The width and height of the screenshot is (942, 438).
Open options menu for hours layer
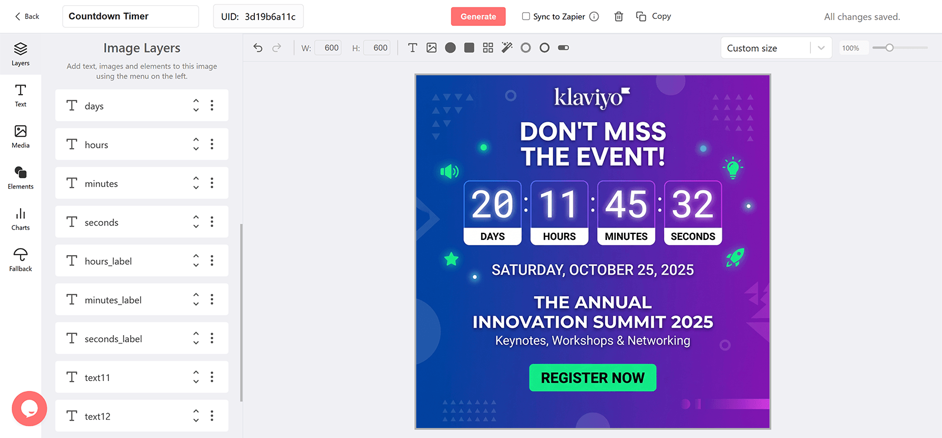coord(212,144)
